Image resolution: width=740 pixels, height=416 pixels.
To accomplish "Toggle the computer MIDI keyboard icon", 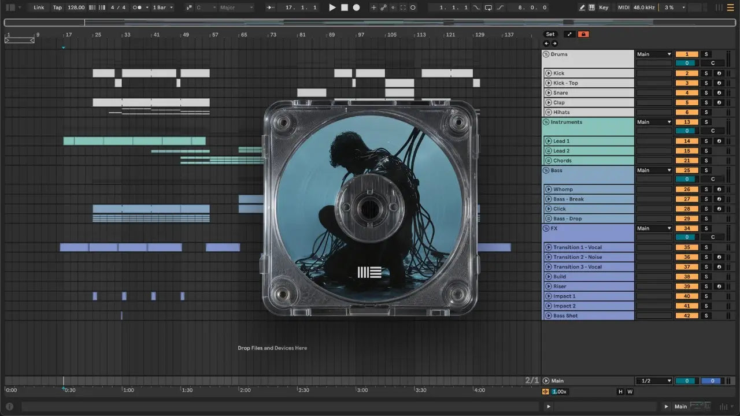I will point(591,8).
